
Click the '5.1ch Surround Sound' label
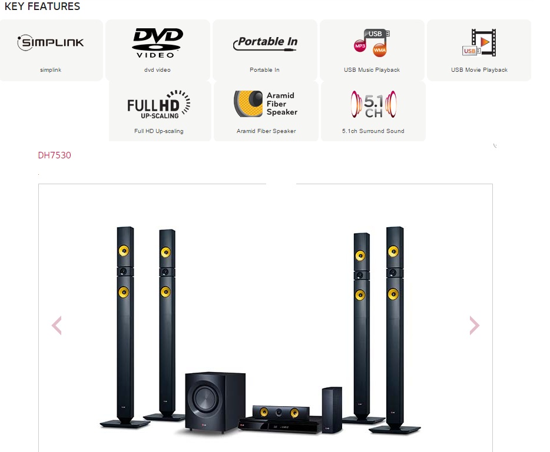point(373,131)
